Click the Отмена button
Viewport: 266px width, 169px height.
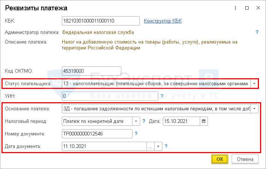click(x=245, y=159)
